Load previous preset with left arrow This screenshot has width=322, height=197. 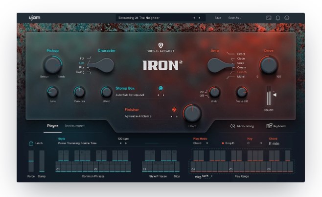(x=194, y=18)
